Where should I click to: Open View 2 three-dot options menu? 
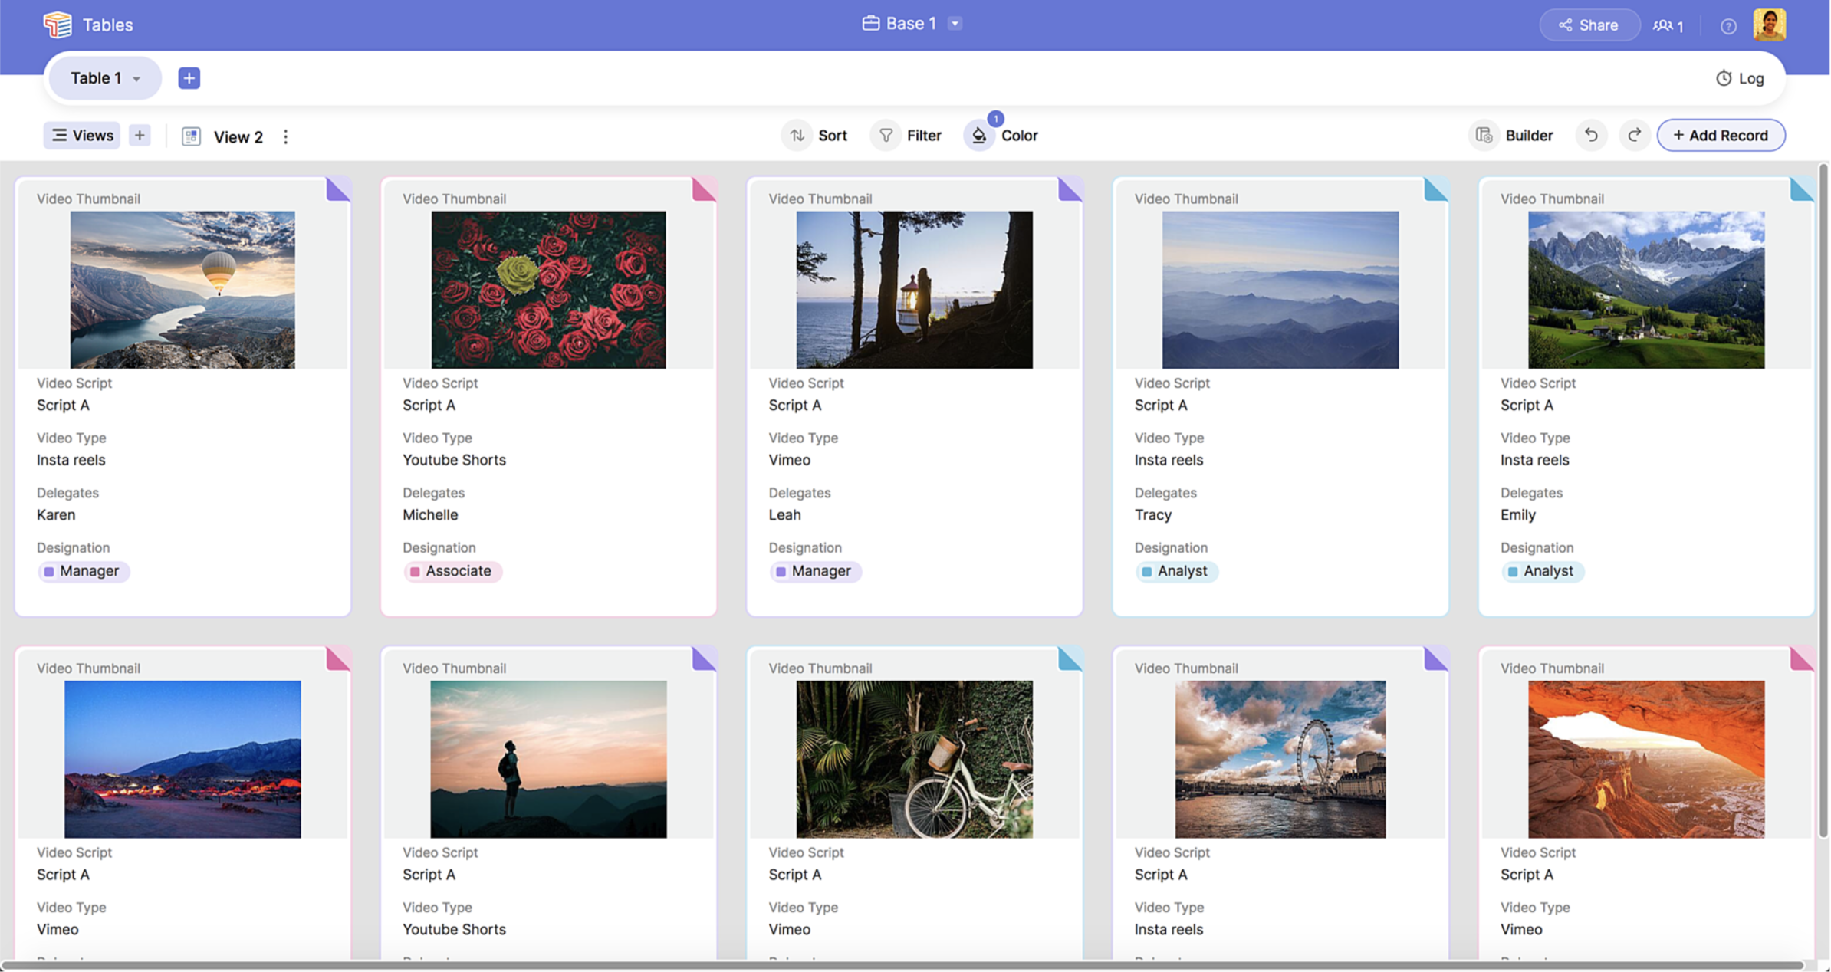coord(285,136)
